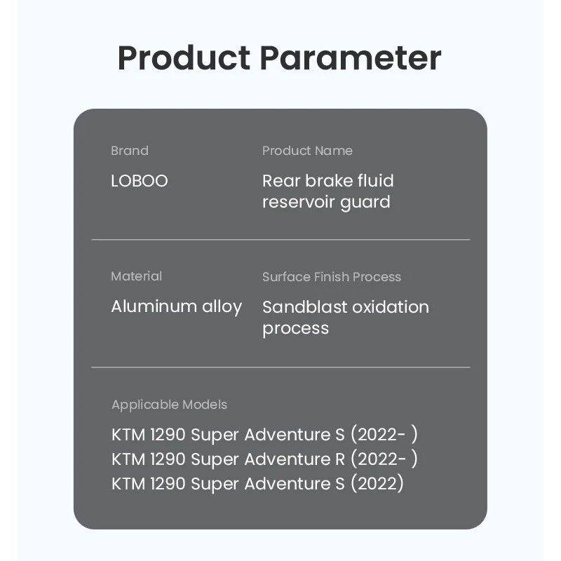
Task: Click Sandblast oxidation text line
Action: [346, 307]
